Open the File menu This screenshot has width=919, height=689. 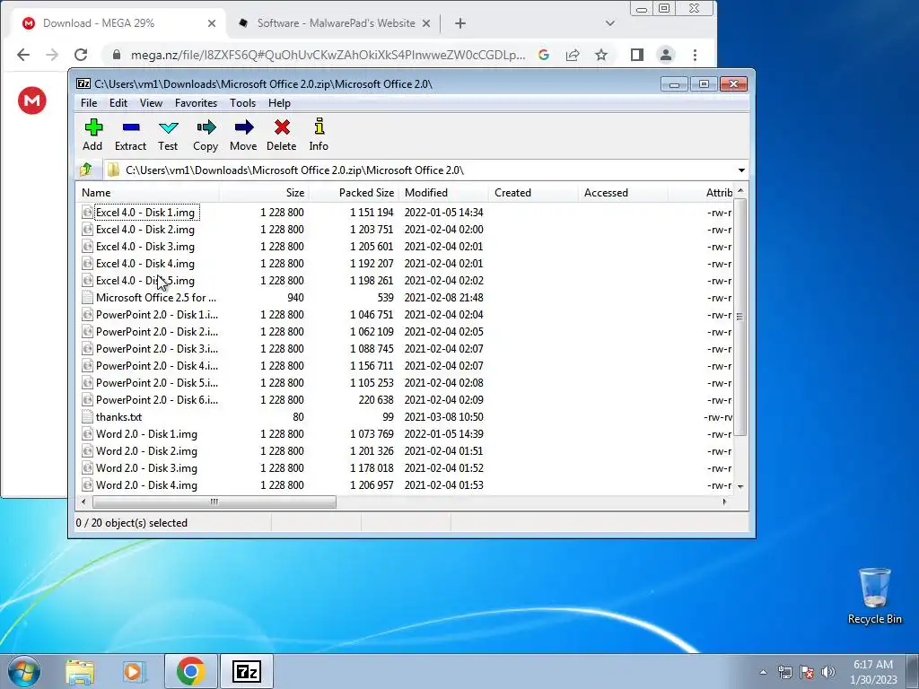(x=89, y=103)
